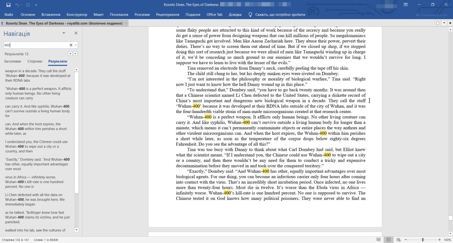Click the Redo icon in quick access toolbar
Viewport: 453px width, 243px height.
coord(28,5)
